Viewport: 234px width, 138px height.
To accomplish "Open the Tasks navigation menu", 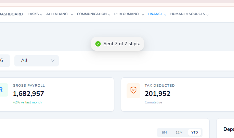I will pos(33,14).
